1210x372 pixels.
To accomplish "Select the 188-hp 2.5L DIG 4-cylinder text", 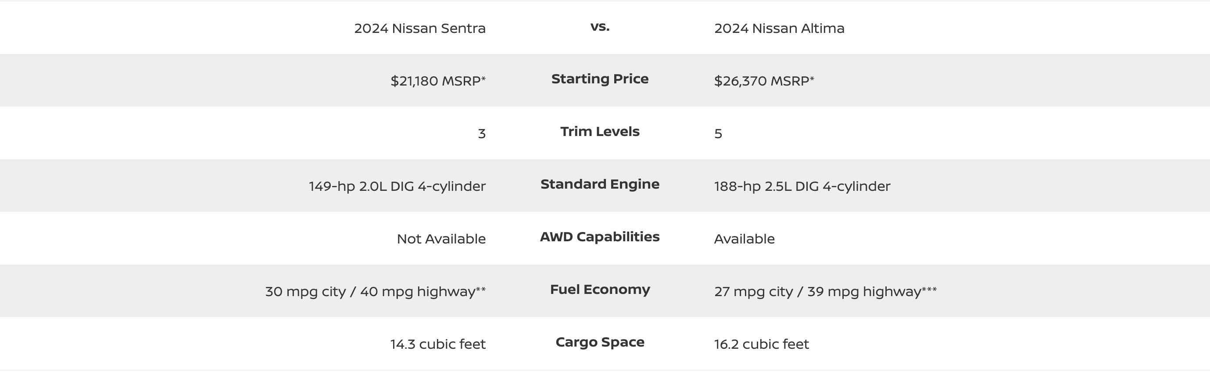I will (802, 186).
